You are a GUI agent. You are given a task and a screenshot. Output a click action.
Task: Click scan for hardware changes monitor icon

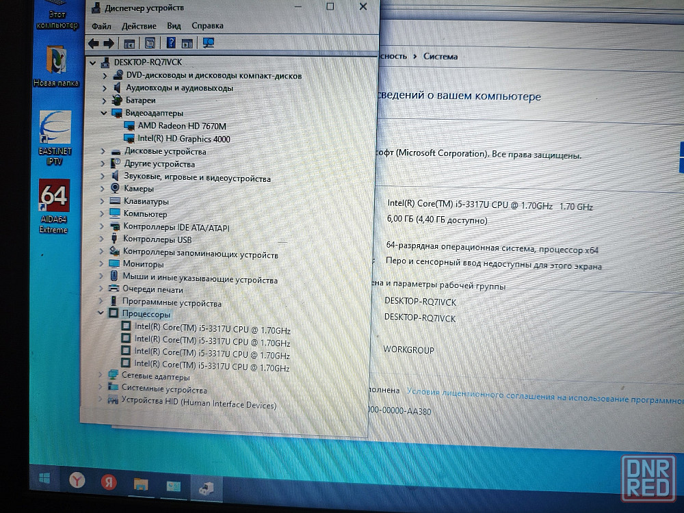click(209, 43)
